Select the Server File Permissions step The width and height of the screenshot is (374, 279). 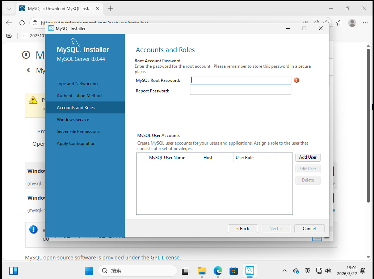tap(78, 132)
